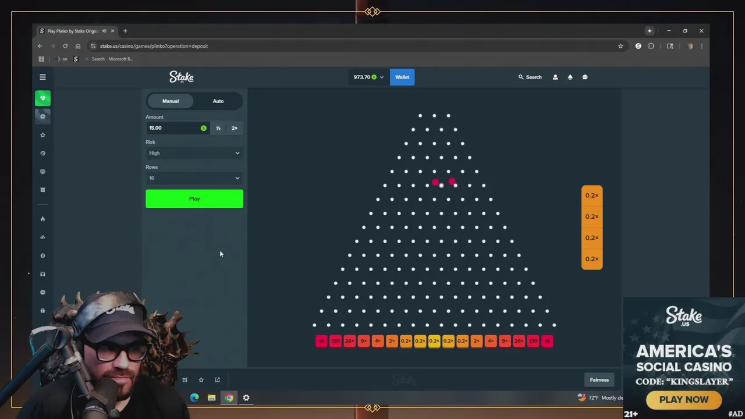The width and height of the screenshot is (745, 419).
Task: Click the S extension icon in Chrome toolbar
Action: [x=638, y=46]
